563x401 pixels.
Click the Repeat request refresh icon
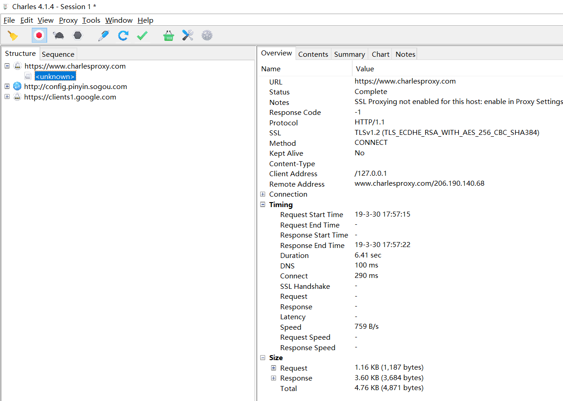pyautogui.click(x=123, y=35)
